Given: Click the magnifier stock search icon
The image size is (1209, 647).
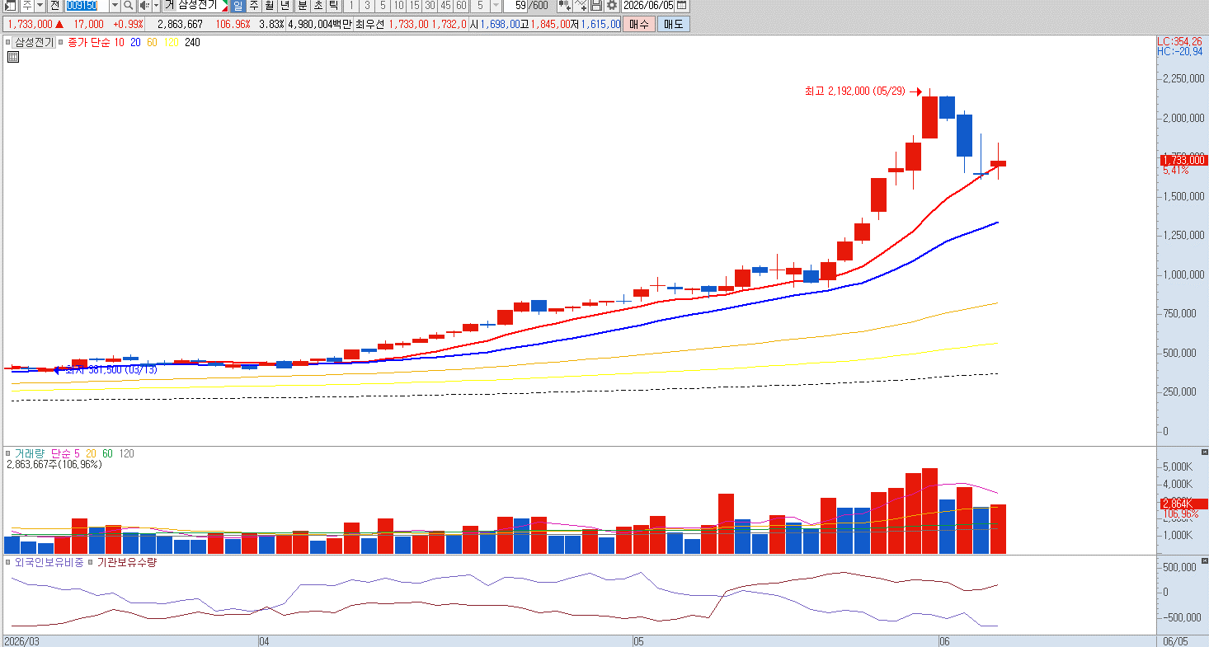Looking at the screenshot, I should (x=128, y=6).
